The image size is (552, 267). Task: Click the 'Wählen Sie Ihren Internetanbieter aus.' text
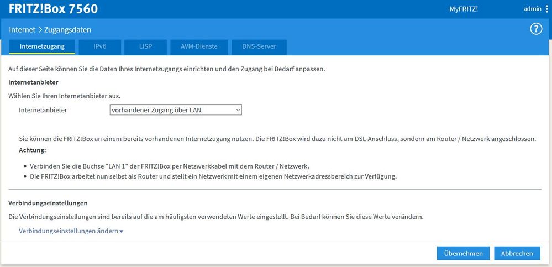tap(65, 96)
